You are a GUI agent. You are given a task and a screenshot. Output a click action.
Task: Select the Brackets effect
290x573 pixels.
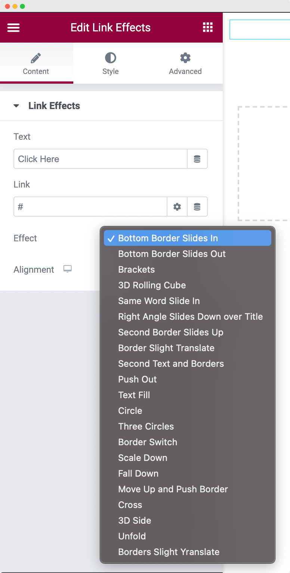[x=136, y=269]
